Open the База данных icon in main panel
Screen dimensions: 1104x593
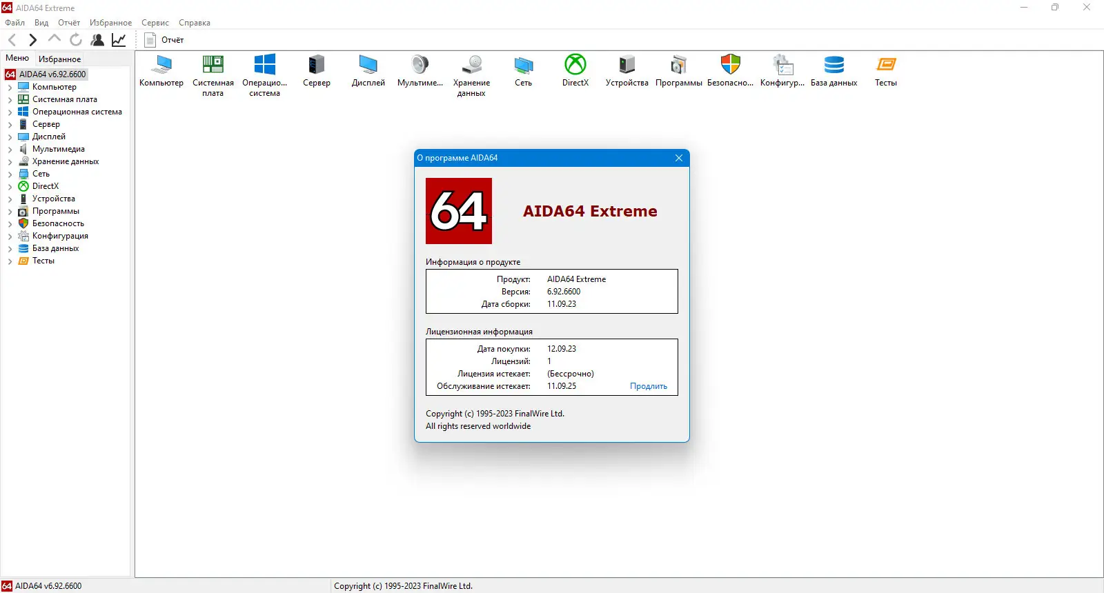pyautogui.click(x=834, y=70)
